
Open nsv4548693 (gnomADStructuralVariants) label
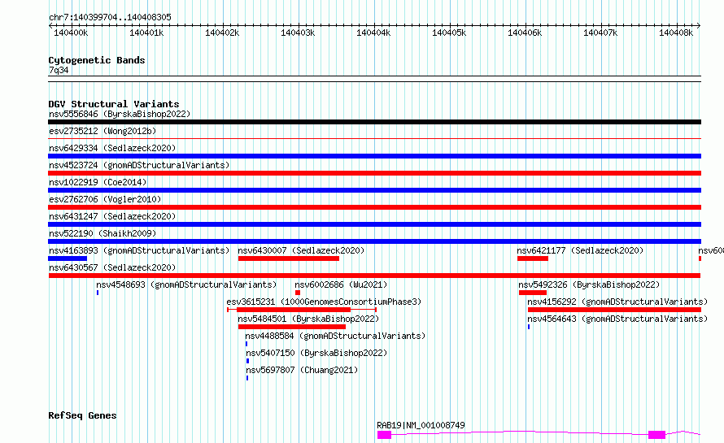186,284
